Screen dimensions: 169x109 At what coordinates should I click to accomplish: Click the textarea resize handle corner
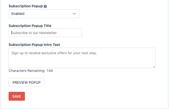click(x=154, y=67)
